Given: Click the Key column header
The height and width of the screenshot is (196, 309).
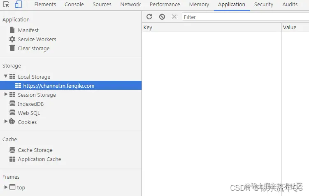Looking at the screenshot, I should [x=211, y=28].
